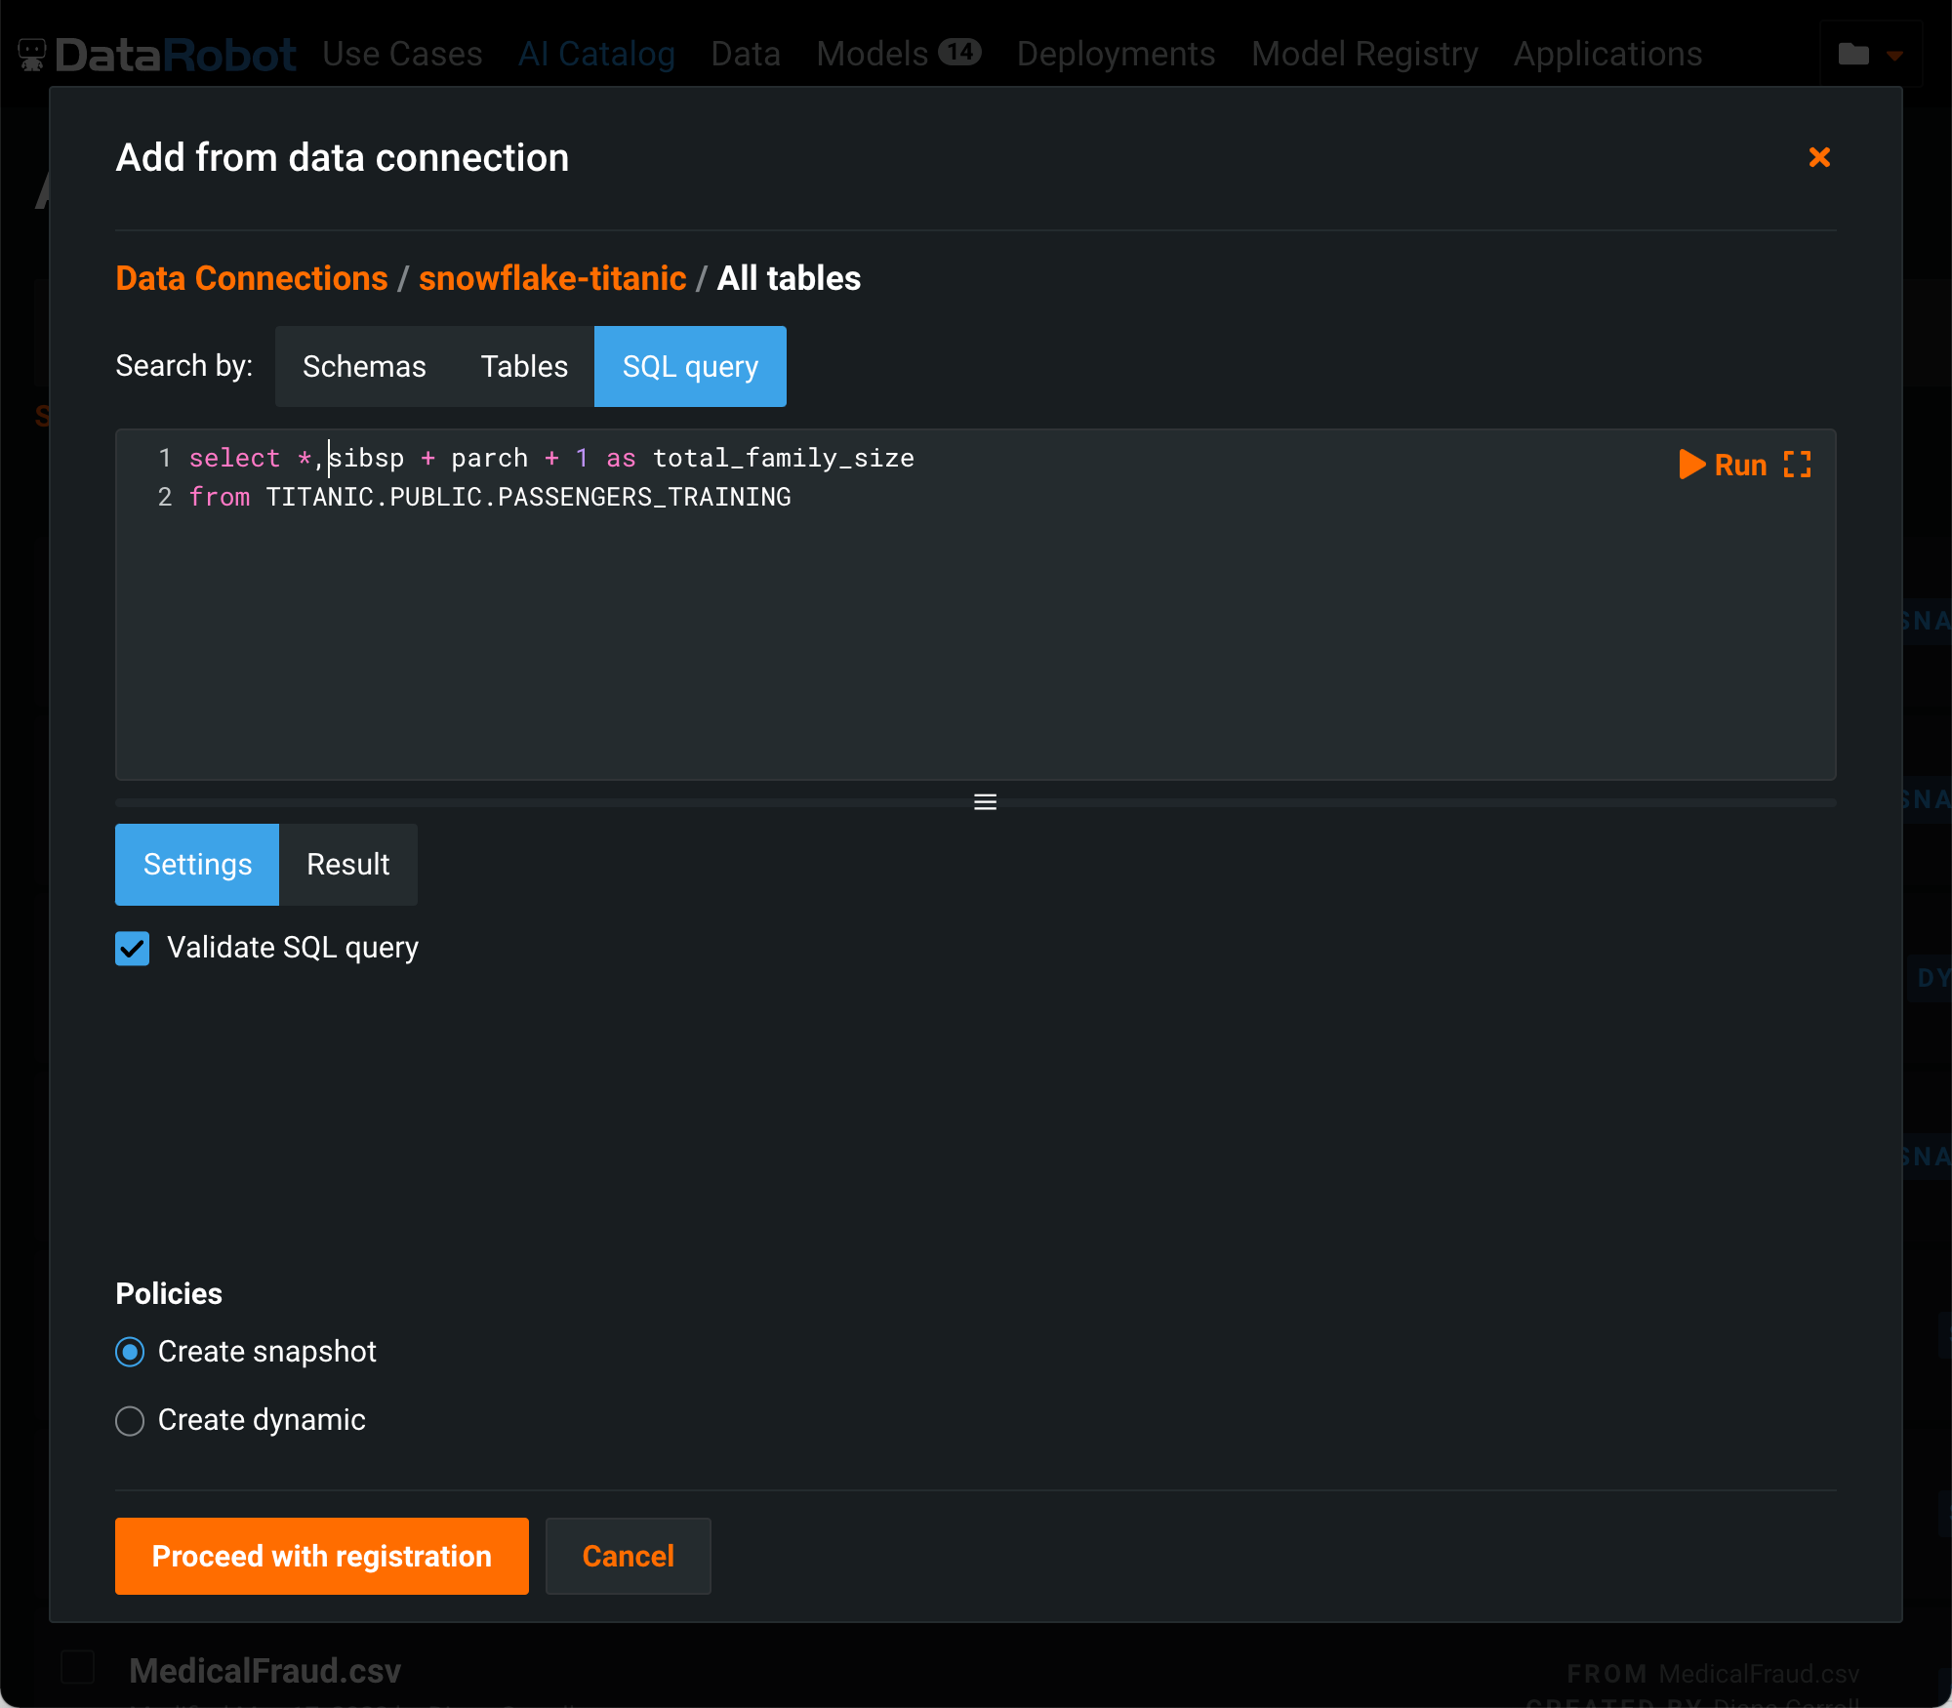1952x1708 pixels.
Task: Uncheck Validate SQL query checkbox
Action: point(133,948)
